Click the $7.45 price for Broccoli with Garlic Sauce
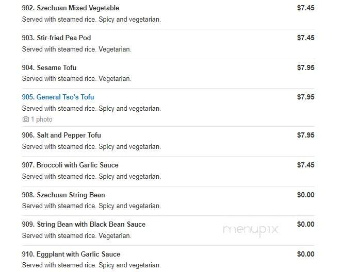The height and width of the screenshot is (272, 343). 305,165
